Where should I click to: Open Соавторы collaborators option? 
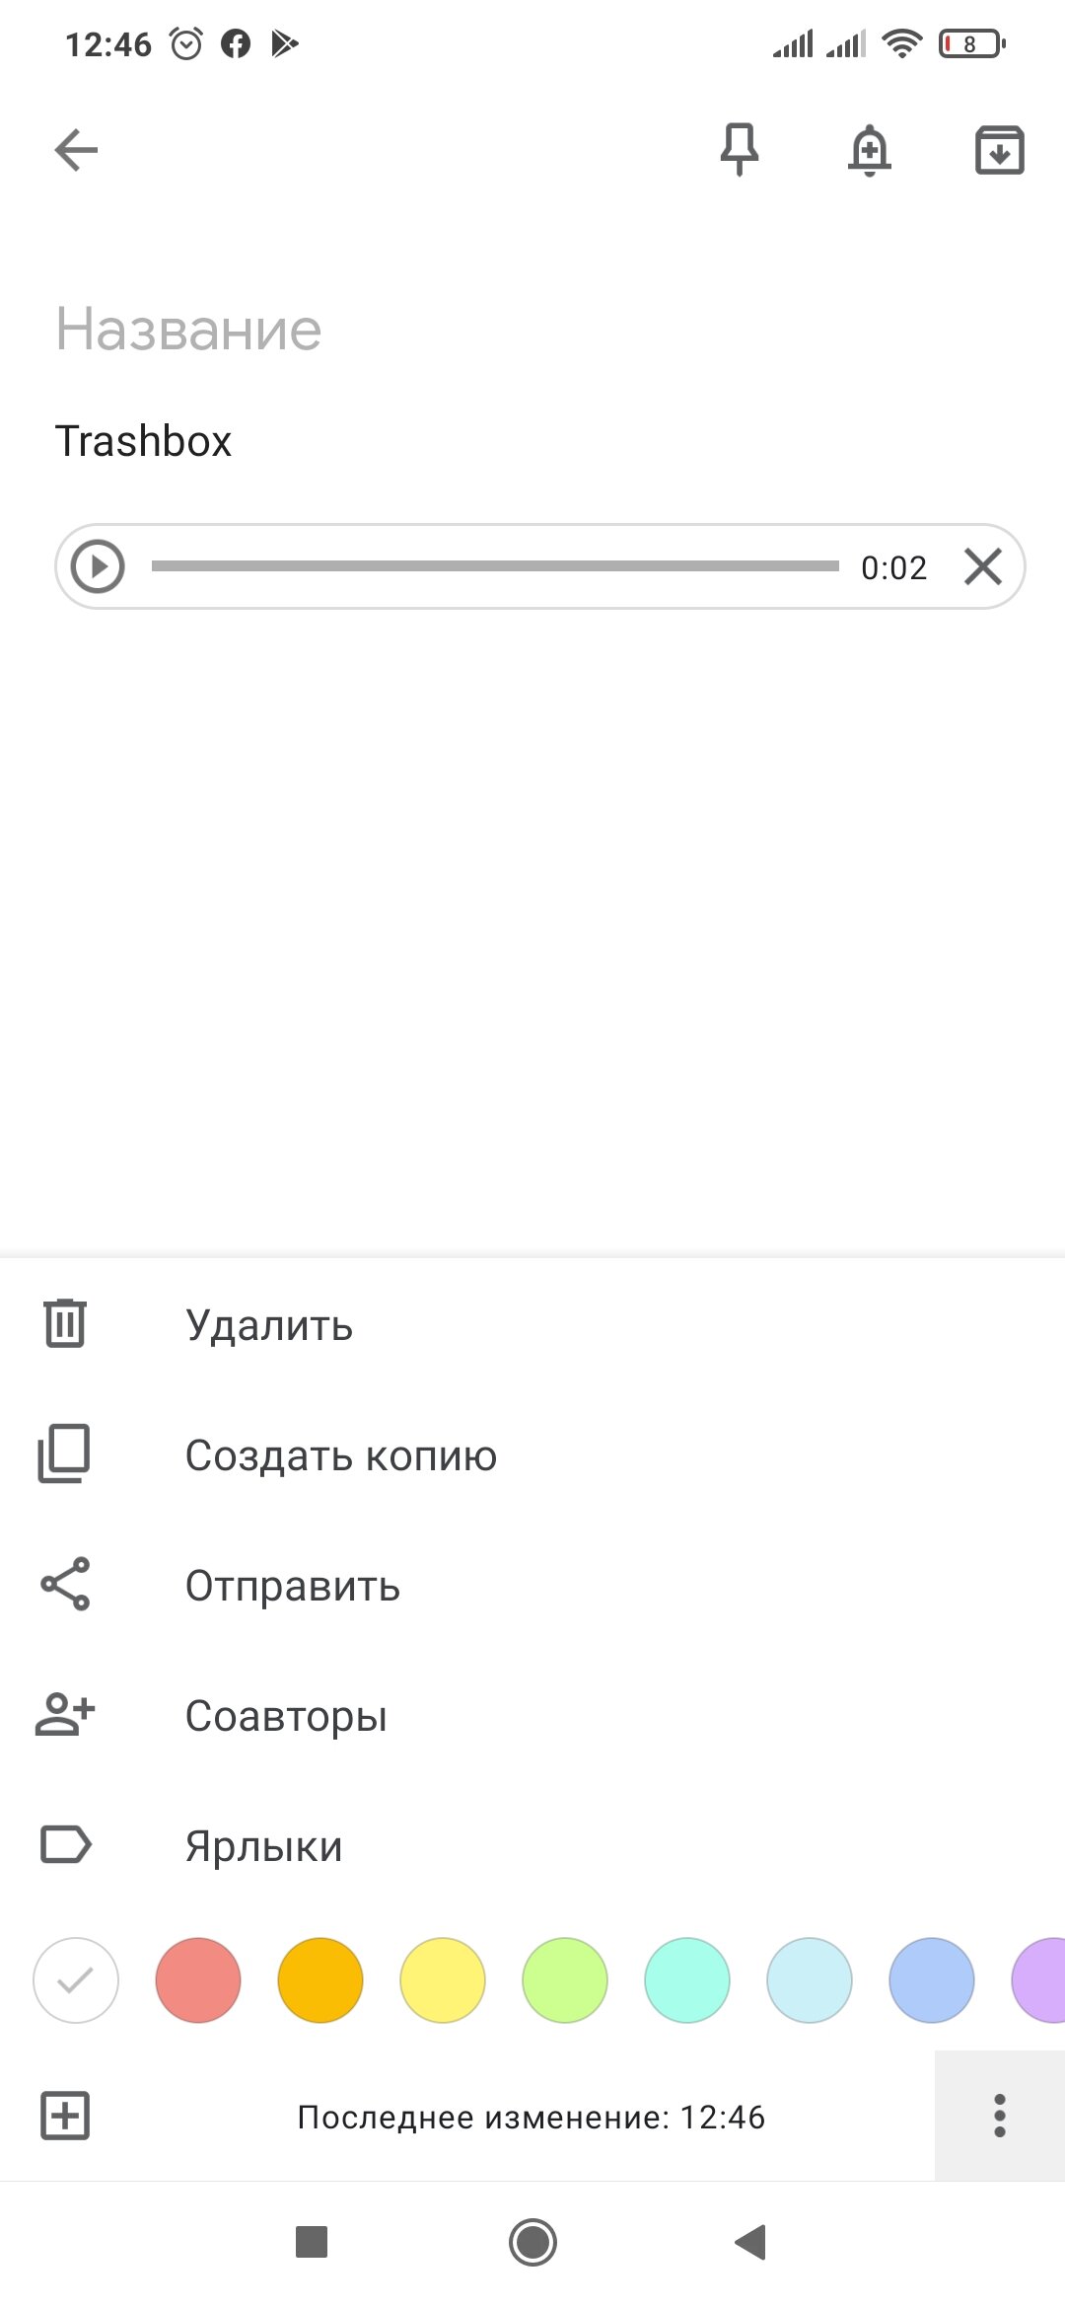click(x=532, y=1715)
